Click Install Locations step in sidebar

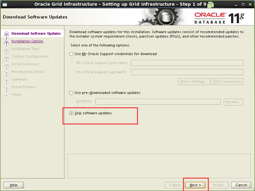[x=25, y=64]
